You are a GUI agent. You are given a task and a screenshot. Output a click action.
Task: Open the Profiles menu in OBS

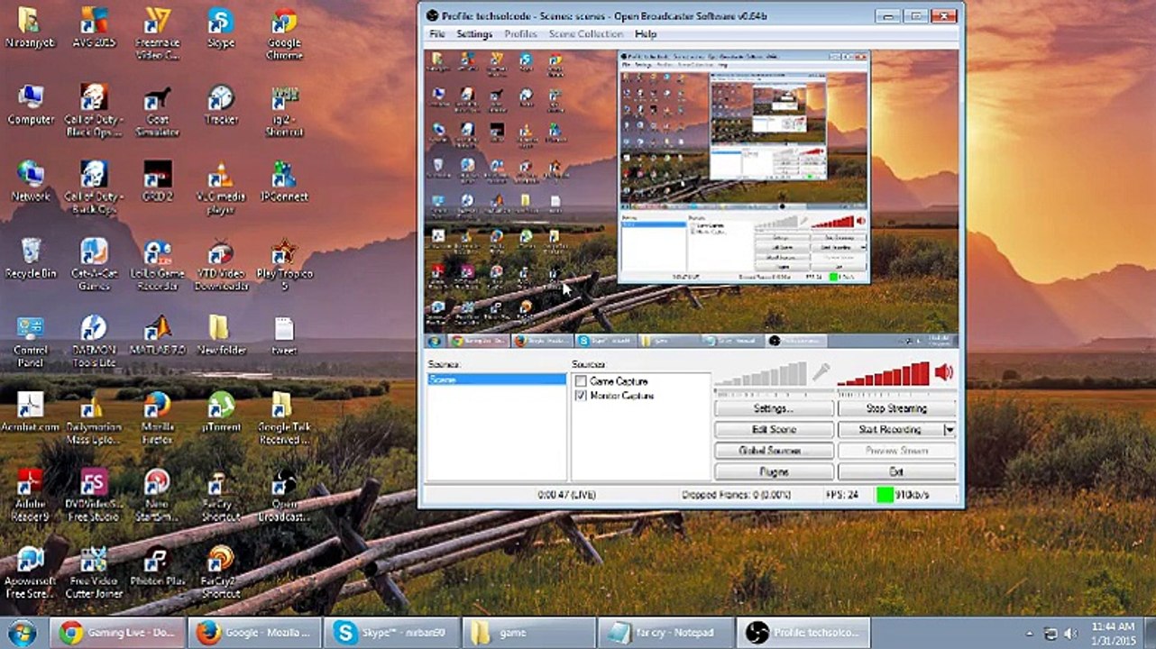[520, 34]
